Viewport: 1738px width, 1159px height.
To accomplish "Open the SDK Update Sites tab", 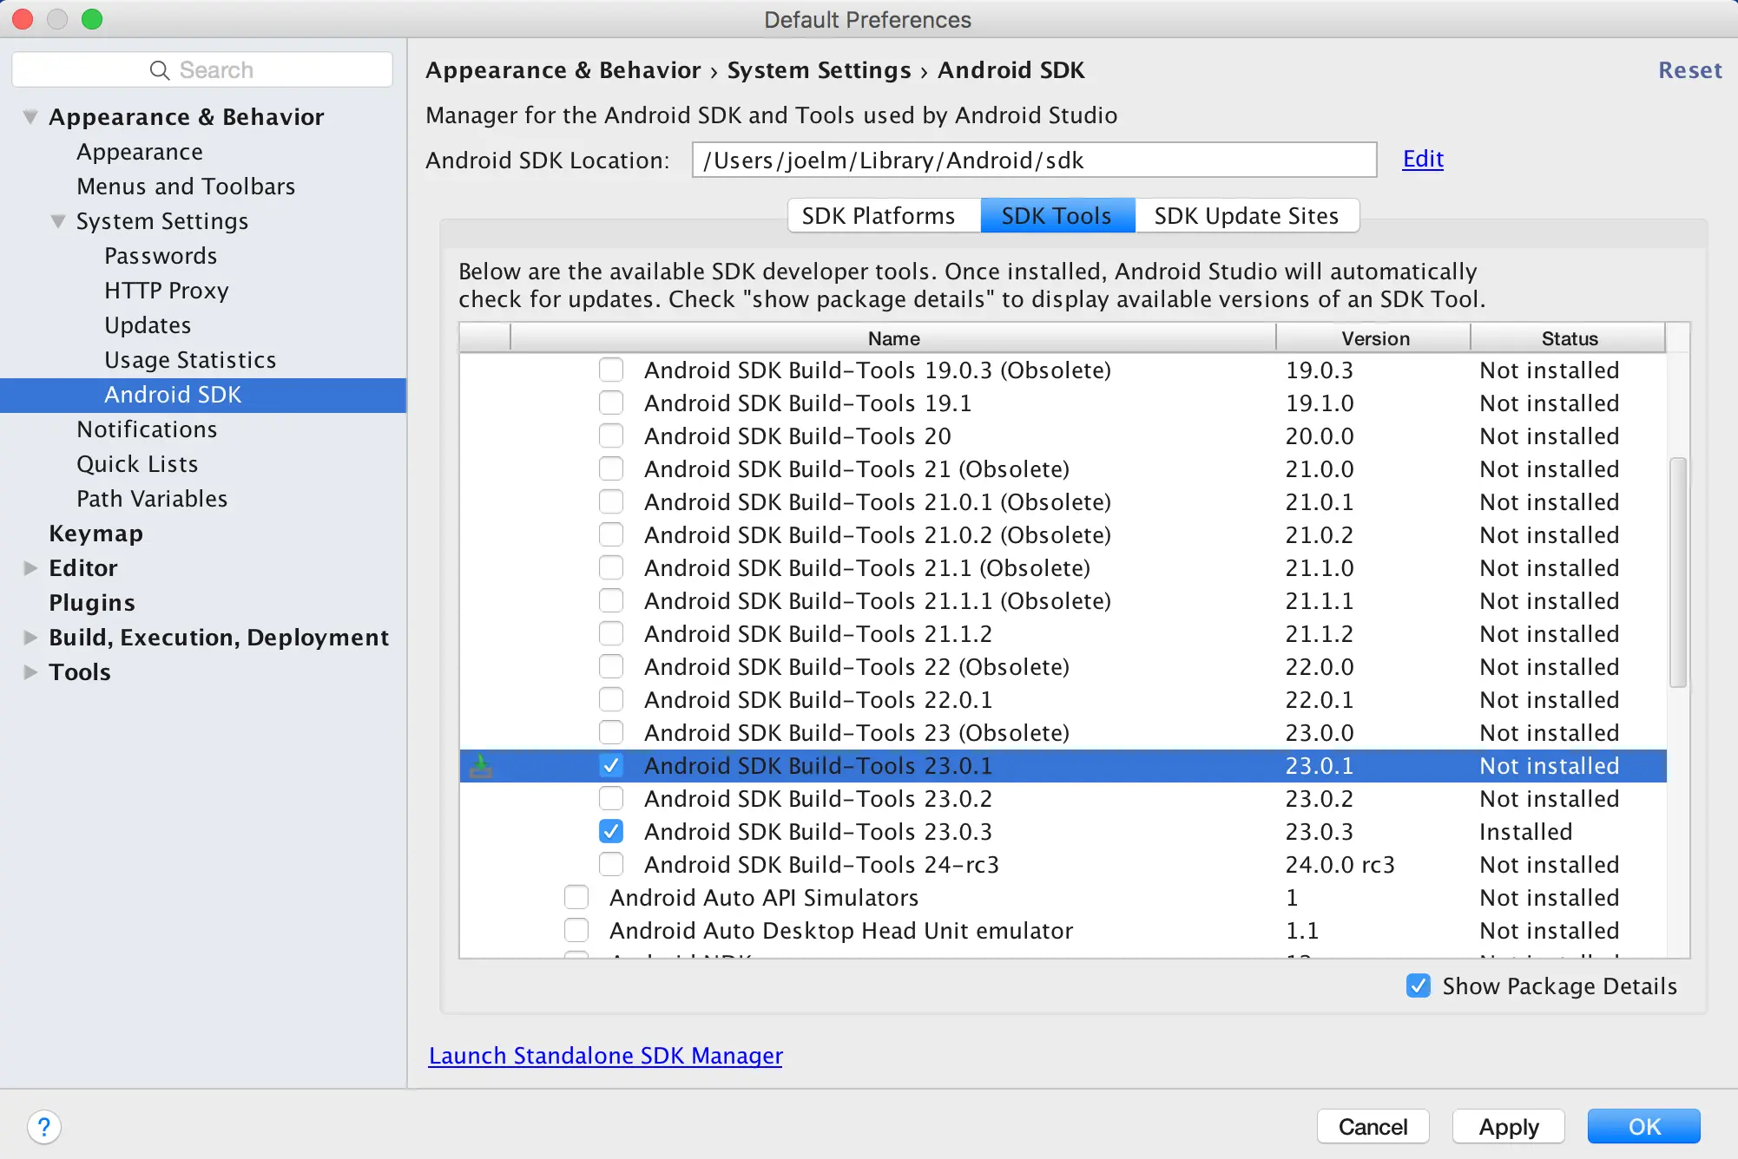I will pyautogui.click(x=1246, y=216).
